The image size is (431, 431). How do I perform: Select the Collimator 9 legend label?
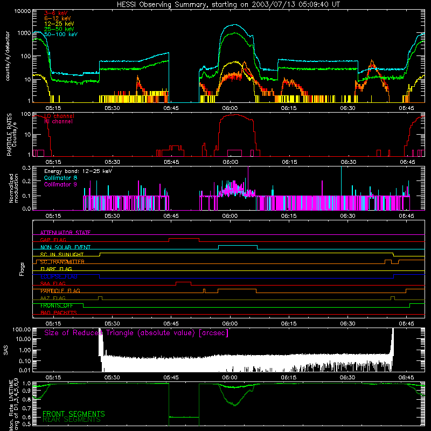pyautogui.click(x=60, y=184)
